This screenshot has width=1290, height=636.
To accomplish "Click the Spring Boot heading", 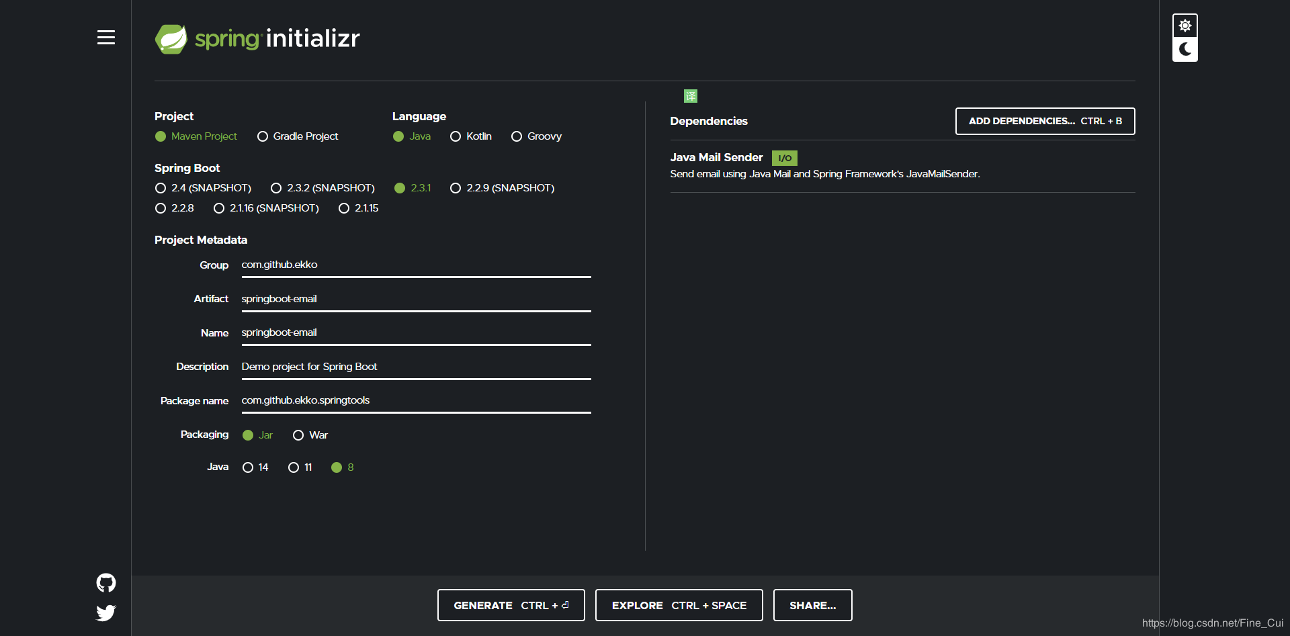I will click(x=187, y=168).
